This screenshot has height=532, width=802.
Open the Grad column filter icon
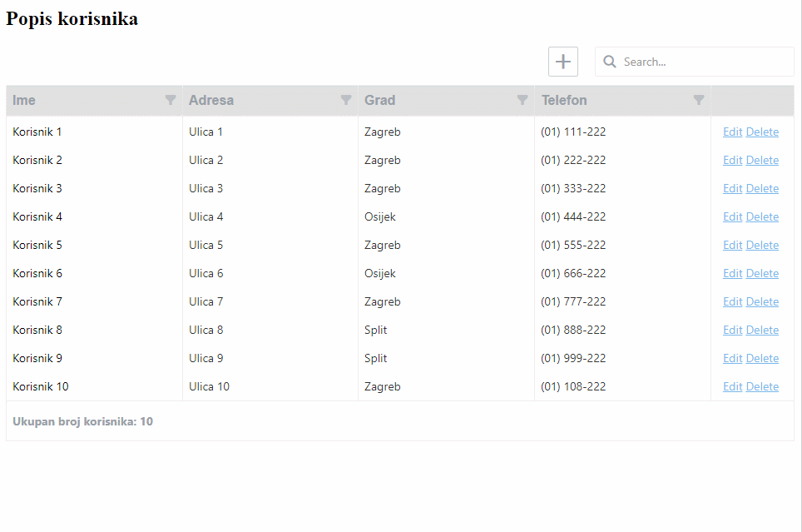pyautogui.click(x=522, y=100)
